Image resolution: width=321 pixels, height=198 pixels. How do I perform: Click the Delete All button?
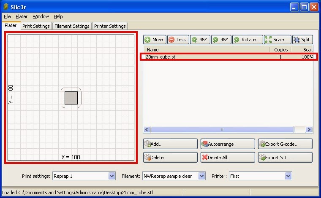(x=228, y=158)
